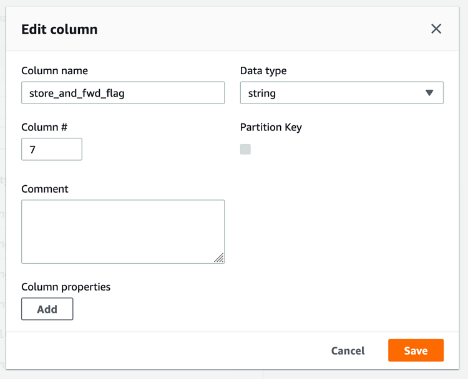Image resolution: width=468 pixels, height=379 pixels.
Task: Click the "Column properties" heading
Action: [66, 287]
